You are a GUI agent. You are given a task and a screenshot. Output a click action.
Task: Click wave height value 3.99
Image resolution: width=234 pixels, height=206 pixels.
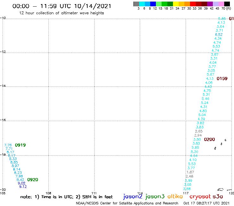(188, 180)
